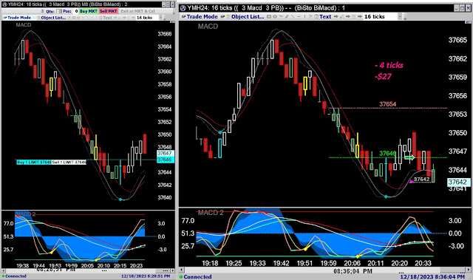Select the rectangle drawing tool in right chart
Screen dimensions: 473x280
click(x=269, y=16)
